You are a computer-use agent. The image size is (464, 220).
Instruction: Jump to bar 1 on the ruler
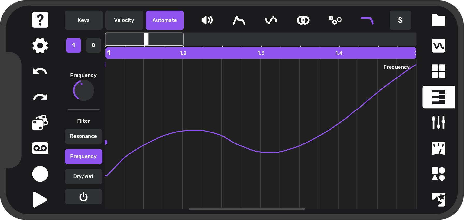tap(109, 53)
